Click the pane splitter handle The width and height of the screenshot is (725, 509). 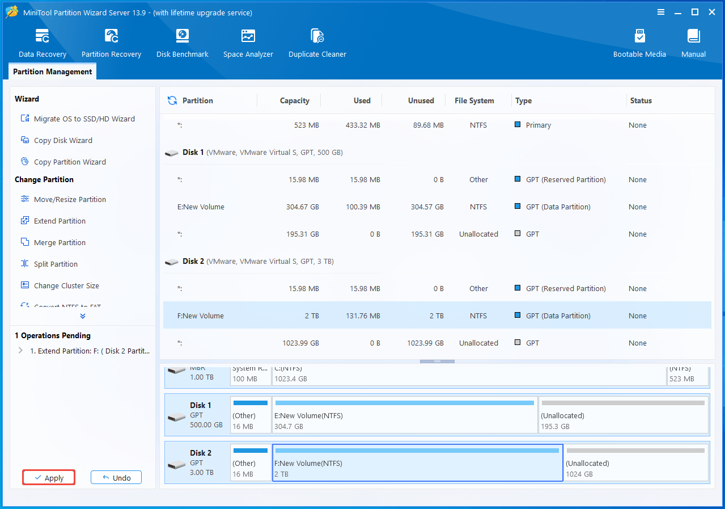pyautogui.click(x=437, y=361)
